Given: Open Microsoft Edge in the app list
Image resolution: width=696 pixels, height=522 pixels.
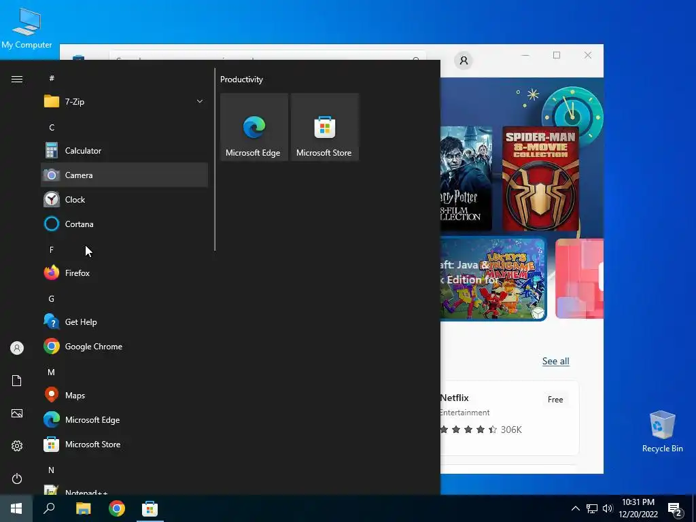Looking at the screenshot, I should tap(124, 419).
